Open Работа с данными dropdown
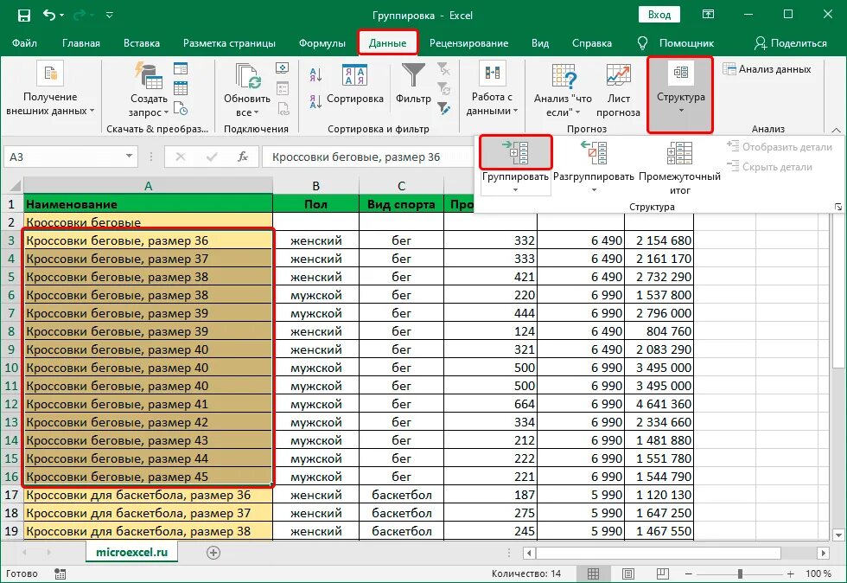The height and width of the screenshot is (583, 847). point(492,89)
